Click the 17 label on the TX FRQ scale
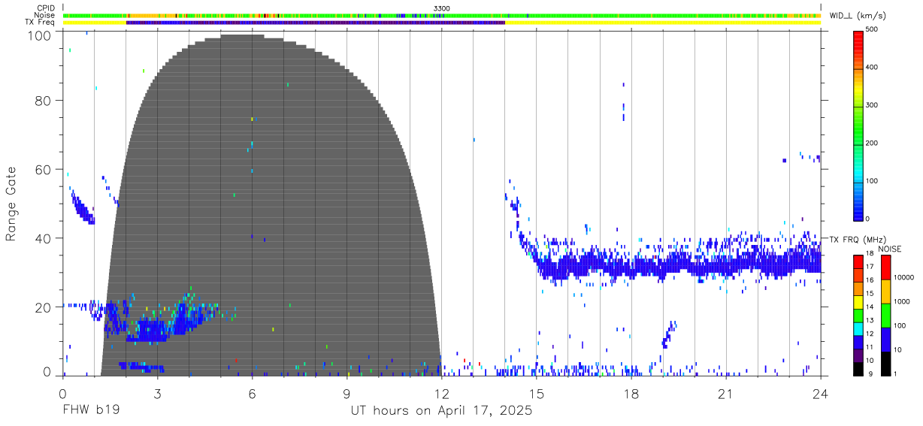Screen dimensions: 923x426 869,267
